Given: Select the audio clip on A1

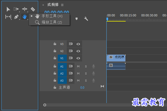Looking at the screenshot, I should [x=116, y=66].
